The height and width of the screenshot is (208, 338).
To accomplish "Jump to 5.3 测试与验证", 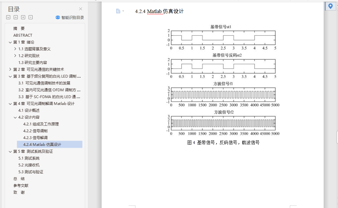I will [x=31, y=172].
